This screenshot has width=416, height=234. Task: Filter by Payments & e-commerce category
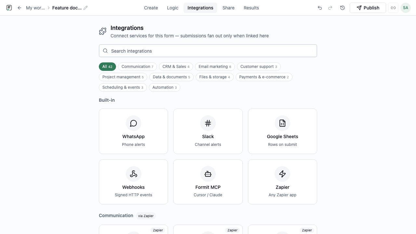click(264, 77)
